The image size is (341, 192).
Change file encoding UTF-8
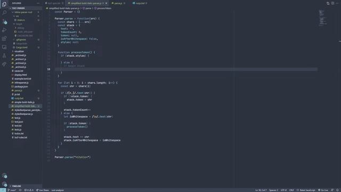click(x=283, y=190)
